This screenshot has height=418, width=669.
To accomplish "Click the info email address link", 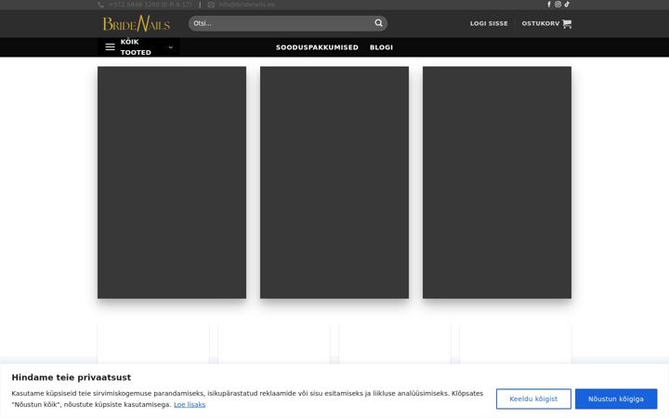I will click(246, 5).
